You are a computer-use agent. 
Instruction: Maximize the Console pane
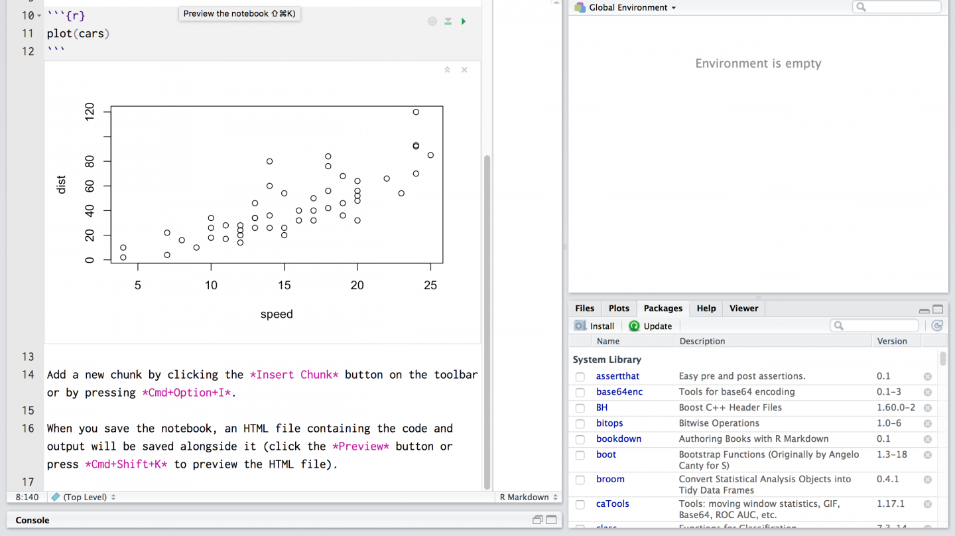(551, 520)
